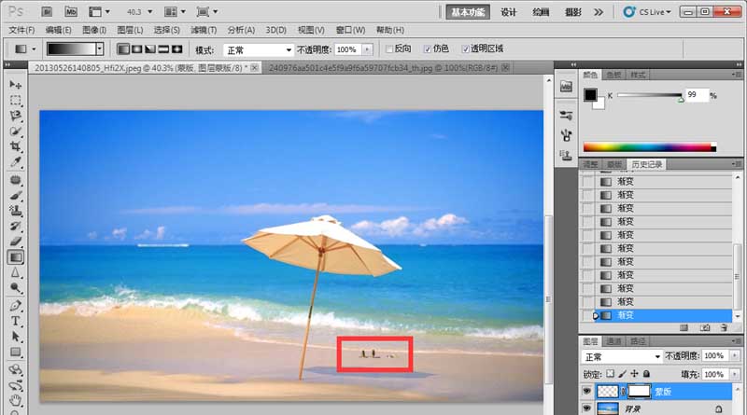Hide the 蒙版 layer with eye icon
747x415 pixels.
586,391
